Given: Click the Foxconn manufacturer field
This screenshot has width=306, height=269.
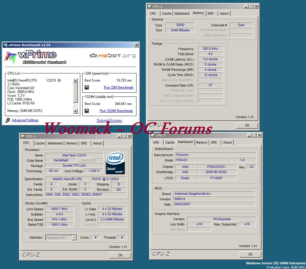Looking at the screenshot, I should (216, 155).
